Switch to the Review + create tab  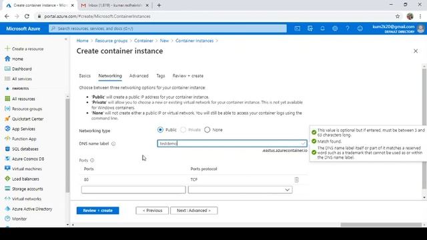(188, 76)
